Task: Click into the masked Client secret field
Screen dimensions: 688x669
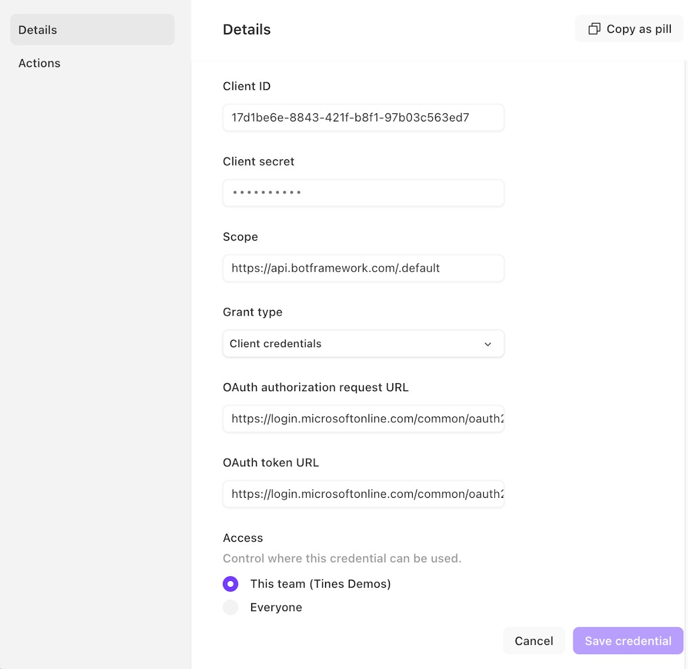Action: pos(363,193)
